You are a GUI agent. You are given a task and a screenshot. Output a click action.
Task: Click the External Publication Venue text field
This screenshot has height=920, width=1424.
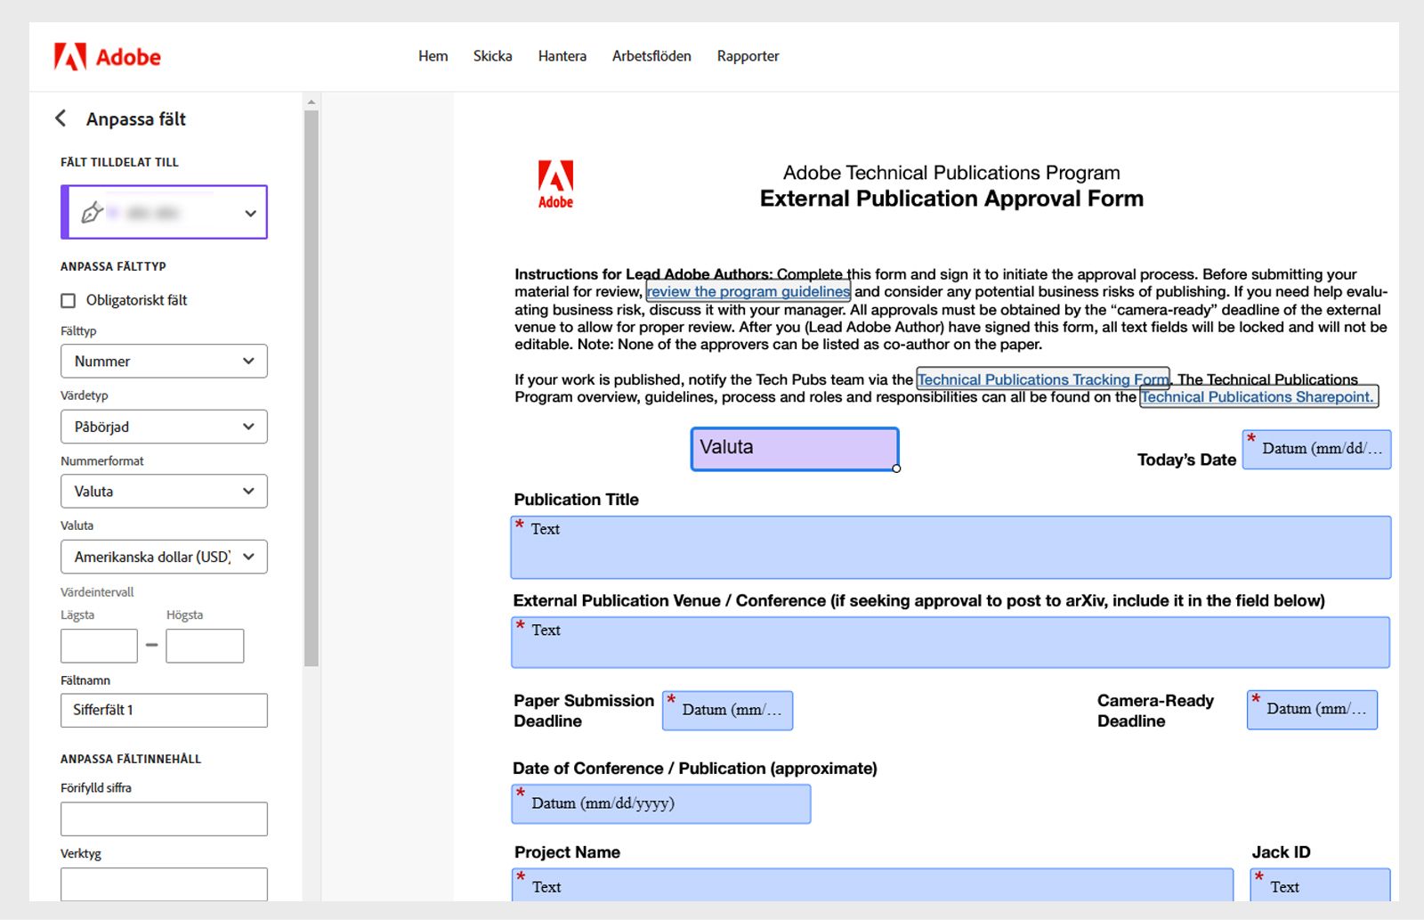coord(951,642)
